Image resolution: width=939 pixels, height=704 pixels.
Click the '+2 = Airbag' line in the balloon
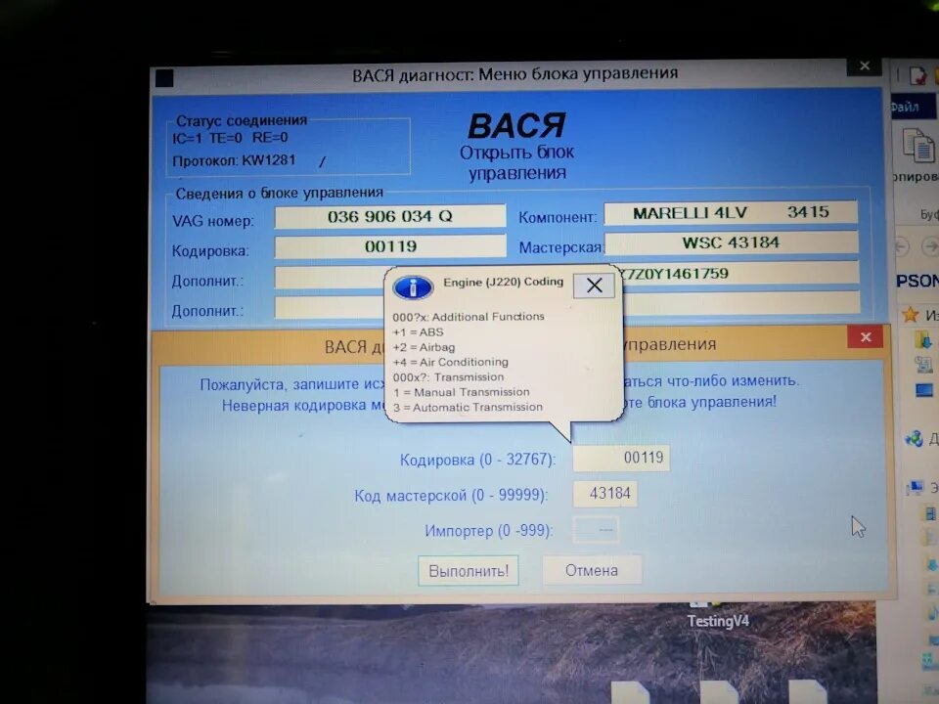pyautogui.click(x=424, y=347)
